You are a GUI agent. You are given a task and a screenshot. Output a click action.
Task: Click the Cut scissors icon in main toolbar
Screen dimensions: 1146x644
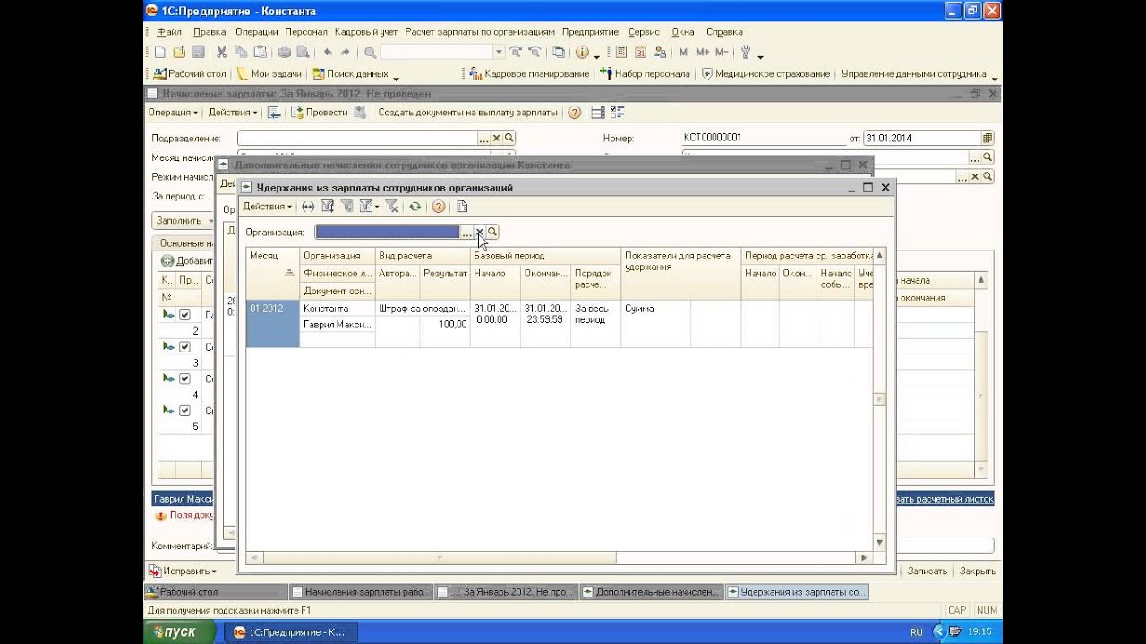pyautogui.click(x=222, y=53)
